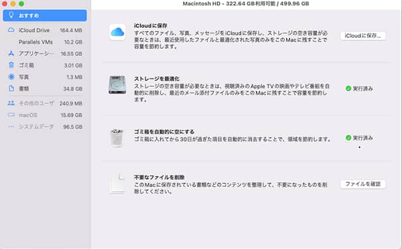
Task: Click 実行済み status for ストレージを最適化
Action: [x=362, y=88]
